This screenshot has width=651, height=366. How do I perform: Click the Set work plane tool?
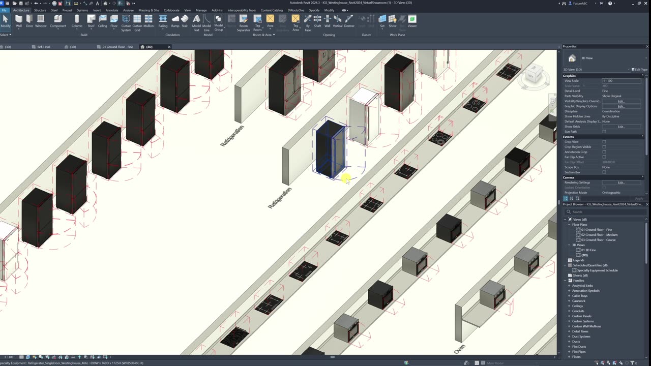pyautogui.click(x=382, y=21)
